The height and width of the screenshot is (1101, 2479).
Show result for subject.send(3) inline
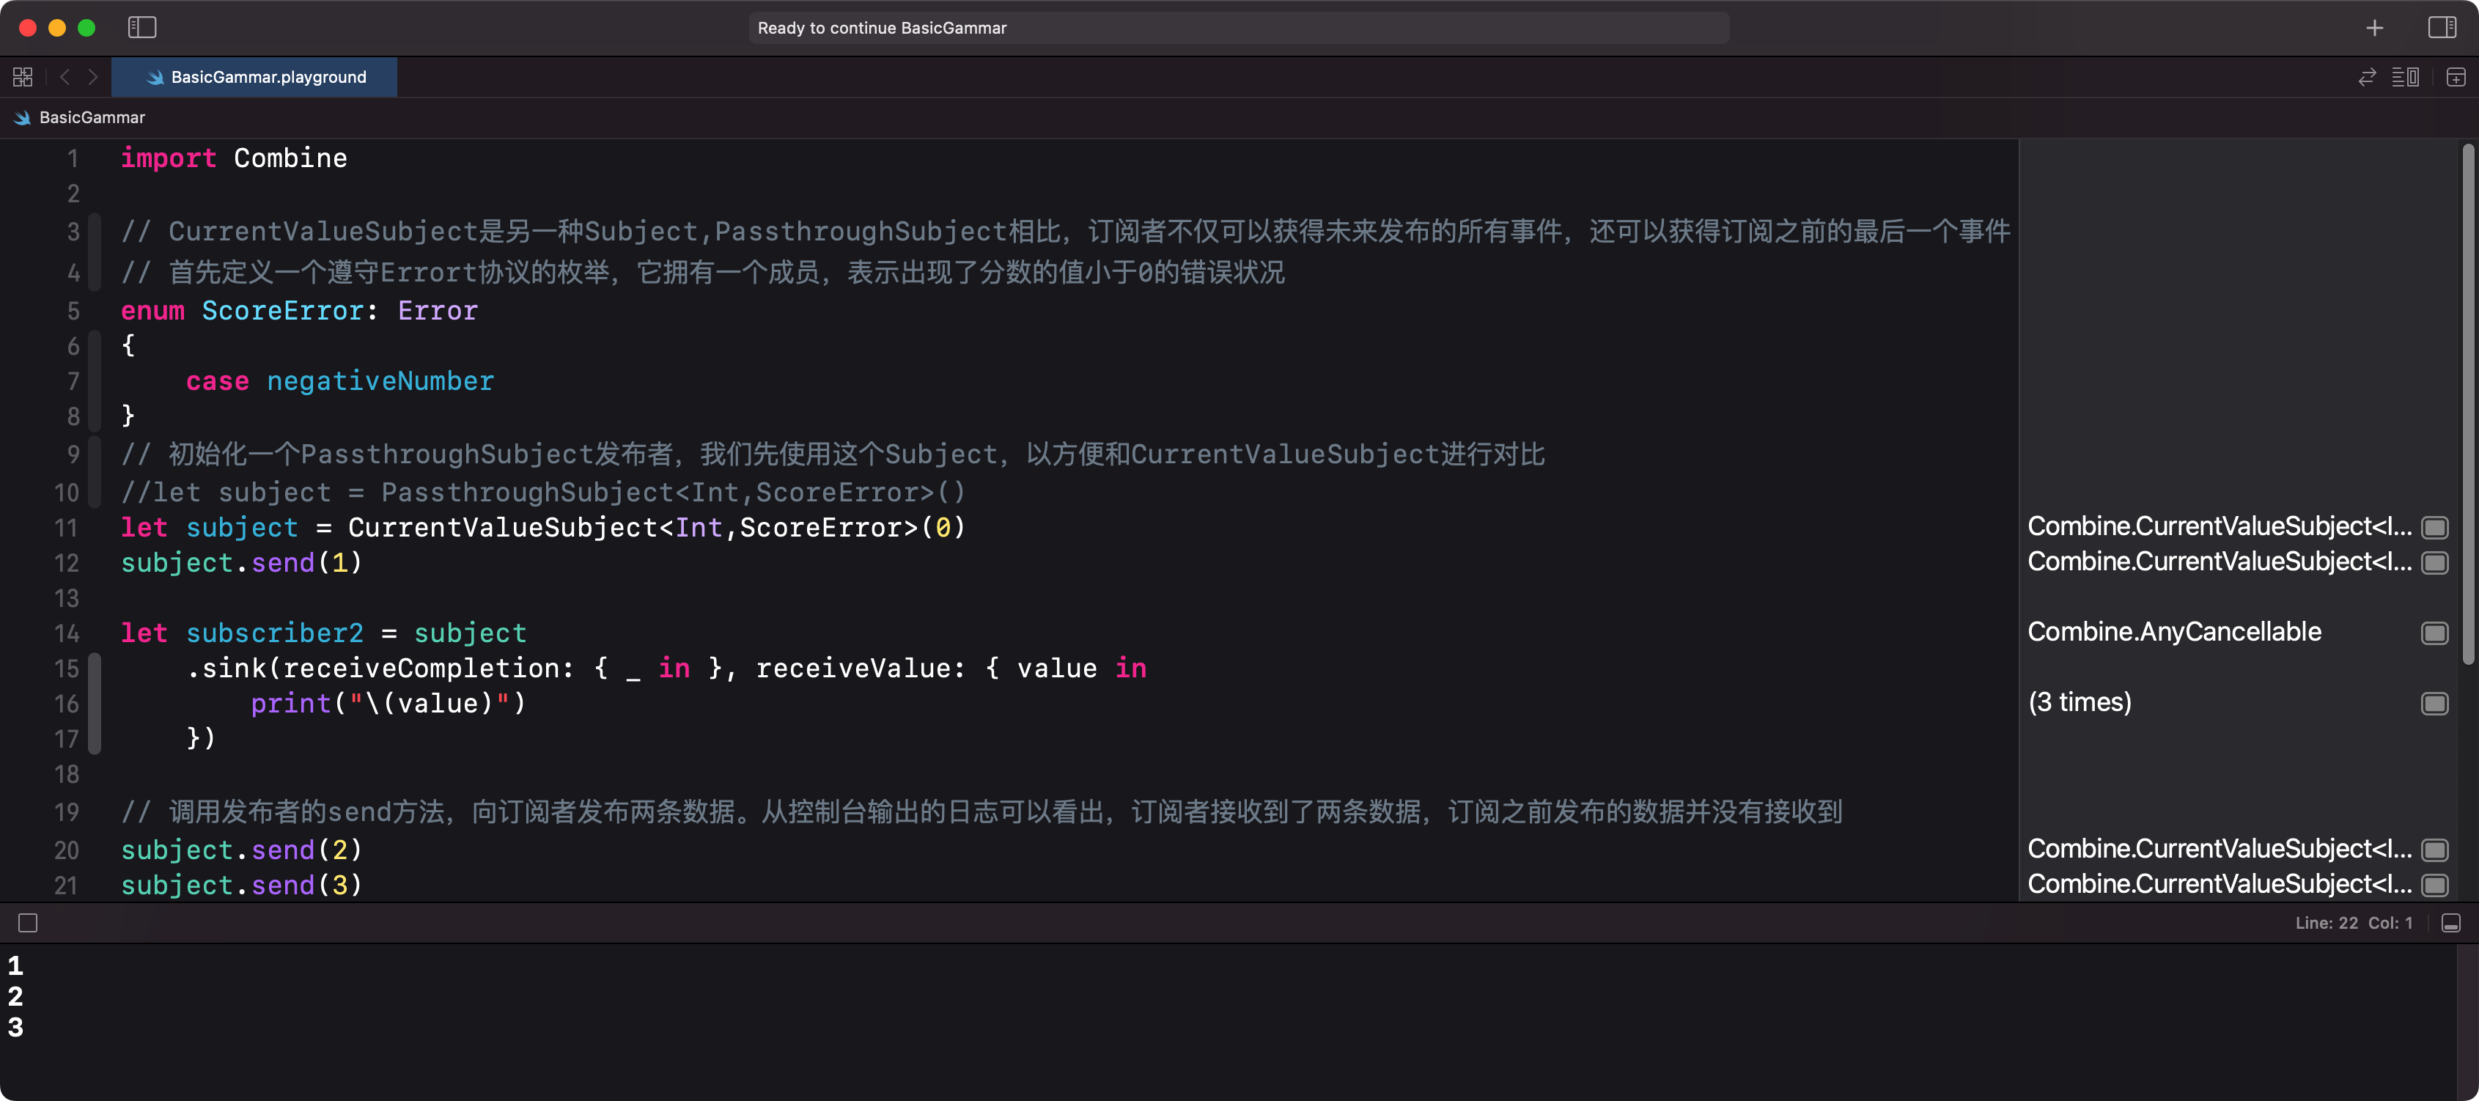[x=2435, y=885]
